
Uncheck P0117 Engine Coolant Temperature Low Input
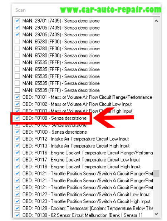point(17,159)
